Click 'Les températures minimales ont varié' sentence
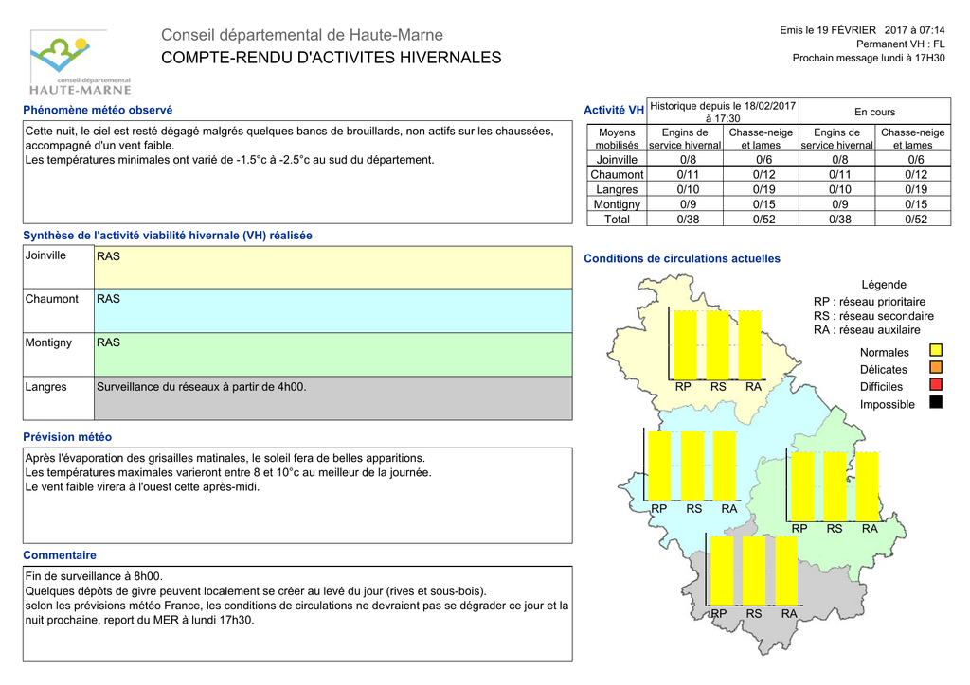 229,160
